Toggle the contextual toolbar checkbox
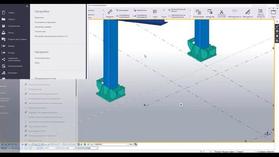Viewport: 279px width, 157px height. (26, 136)
